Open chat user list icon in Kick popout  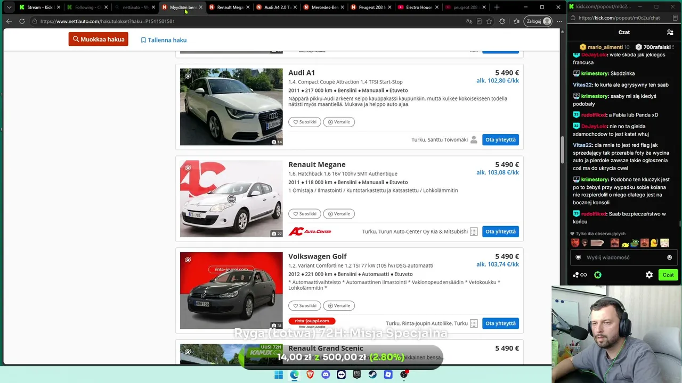point(670,32)
